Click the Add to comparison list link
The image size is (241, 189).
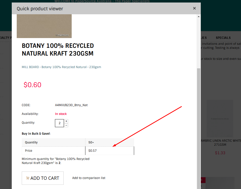click(89, 178)
